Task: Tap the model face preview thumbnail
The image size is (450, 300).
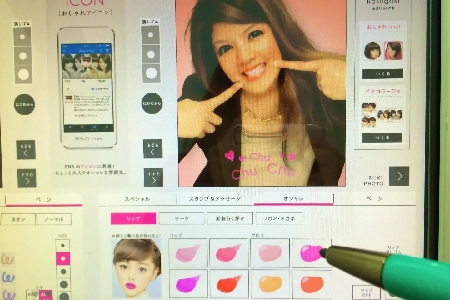Action: click(x=137, y=268)
